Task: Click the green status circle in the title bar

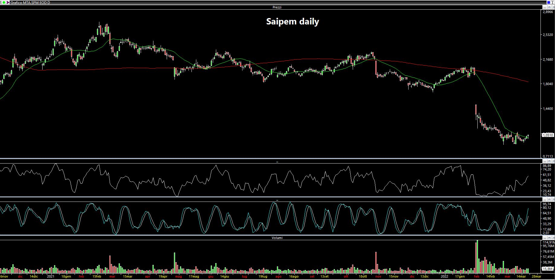Action: [x=4, y=2]
